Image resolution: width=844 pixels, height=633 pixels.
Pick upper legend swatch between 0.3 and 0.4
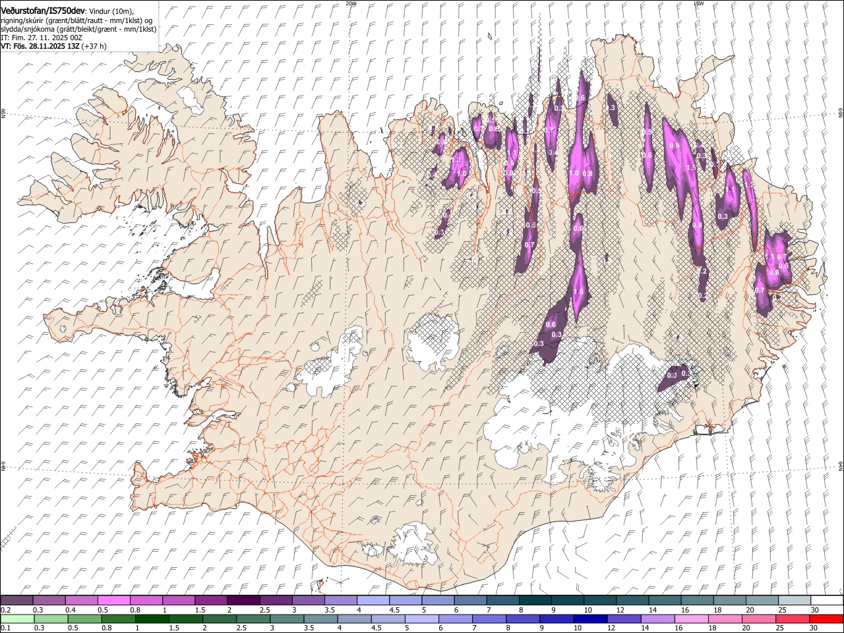pos(49,601)
